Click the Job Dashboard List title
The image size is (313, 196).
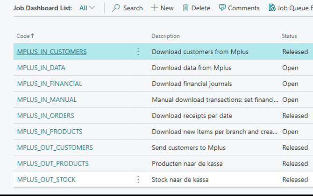[x=43, y=8]
